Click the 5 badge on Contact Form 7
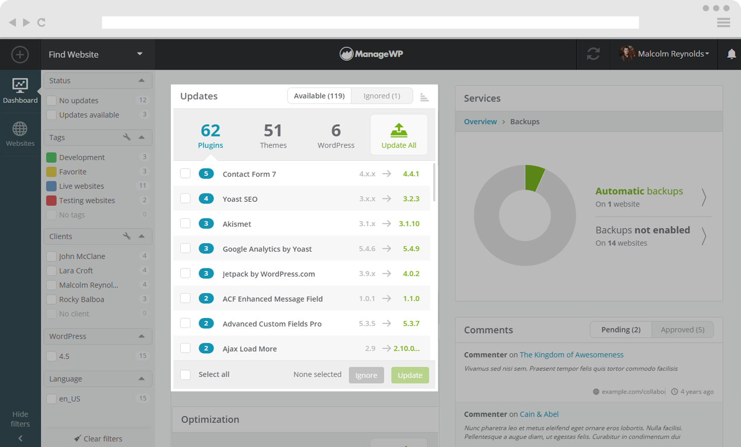Viewport: 741px width, 447px height. (x=206, y=174)
